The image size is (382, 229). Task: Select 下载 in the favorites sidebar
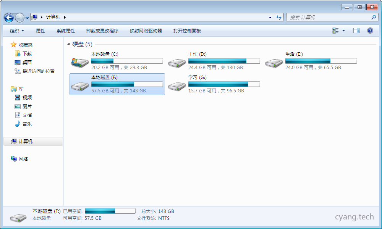(27, 54)
